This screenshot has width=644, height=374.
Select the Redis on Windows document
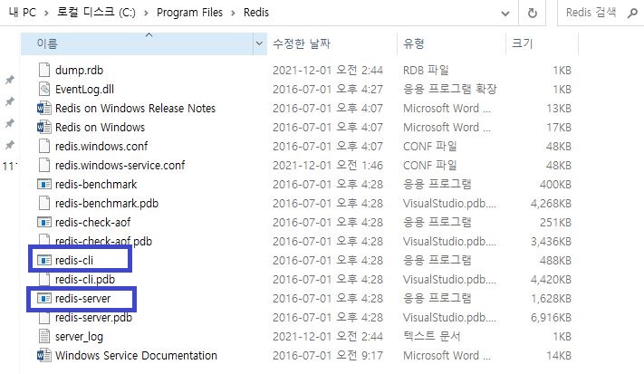100,128
